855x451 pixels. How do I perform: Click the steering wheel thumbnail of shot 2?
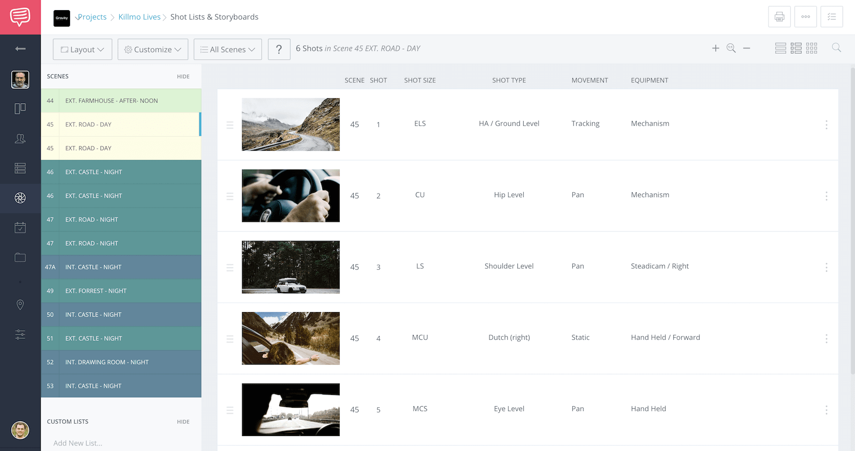click(291, 196)
